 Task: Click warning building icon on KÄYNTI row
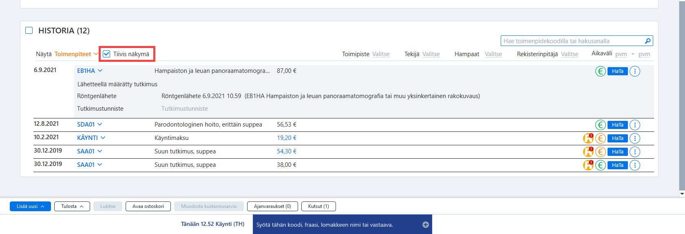[x=588, y=138]
